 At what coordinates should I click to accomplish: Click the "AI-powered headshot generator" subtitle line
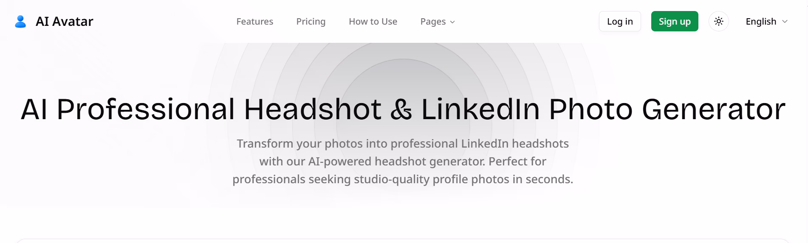click(402, 162)
